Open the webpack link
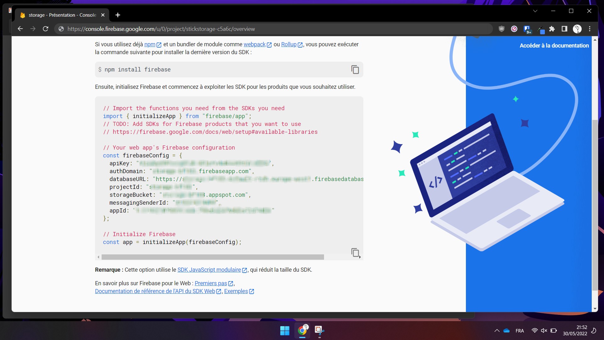The image size is (604, 340). (x=257, y=44)
